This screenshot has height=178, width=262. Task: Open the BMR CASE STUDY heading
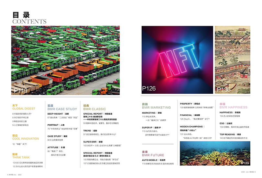point(62,109)
